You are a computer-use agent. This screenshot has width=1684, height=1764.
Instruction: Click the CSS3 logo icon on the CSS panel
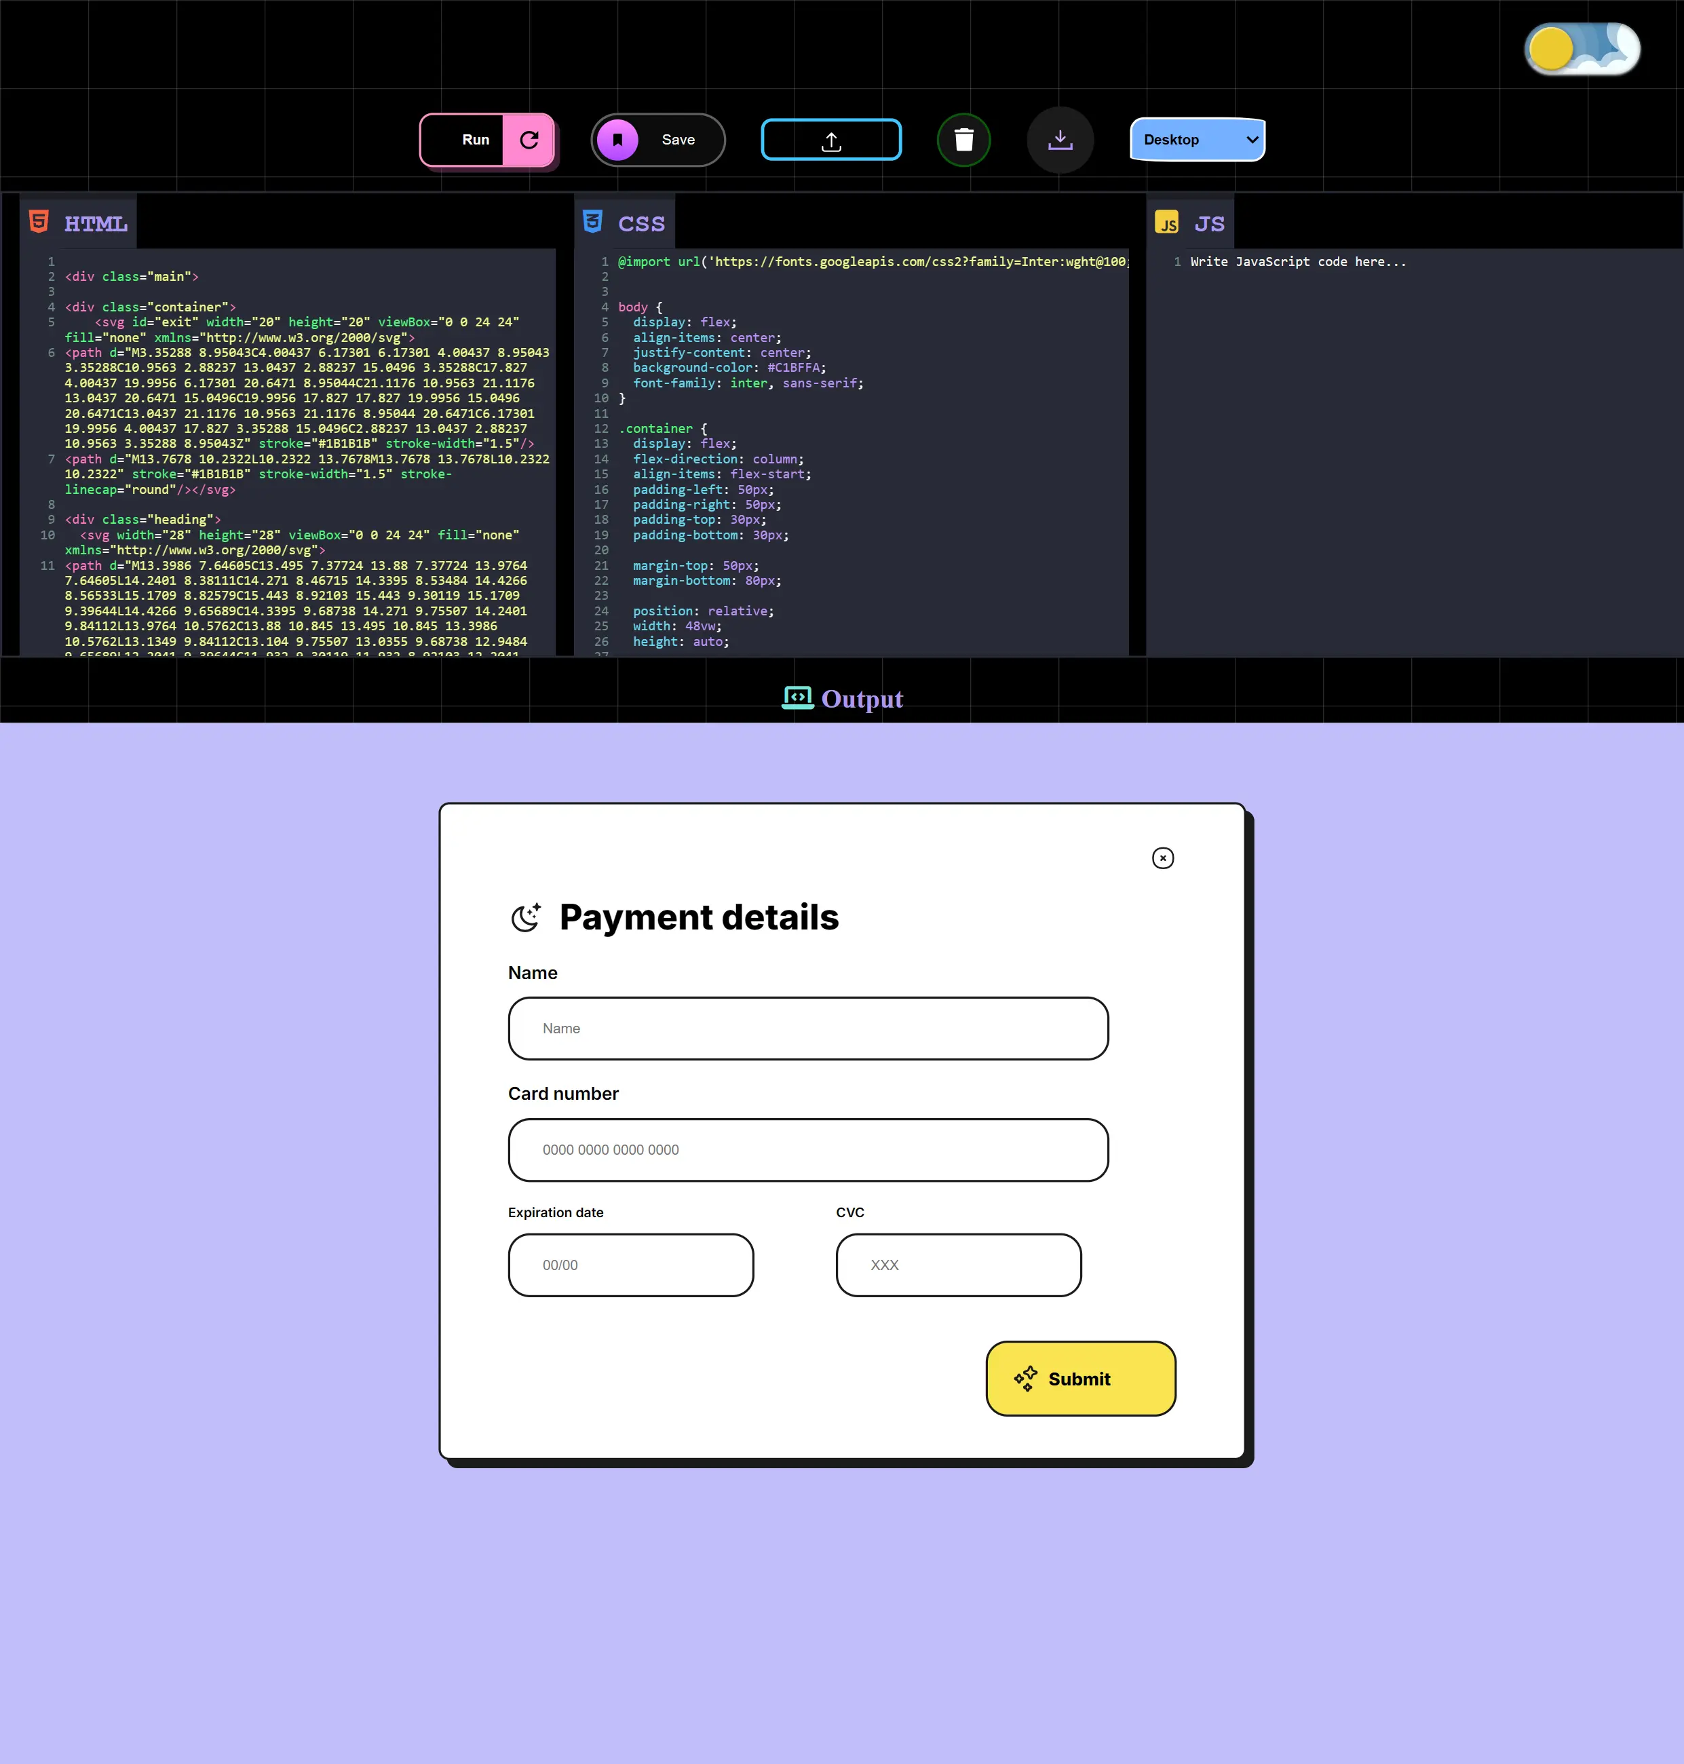pos(594,222)
